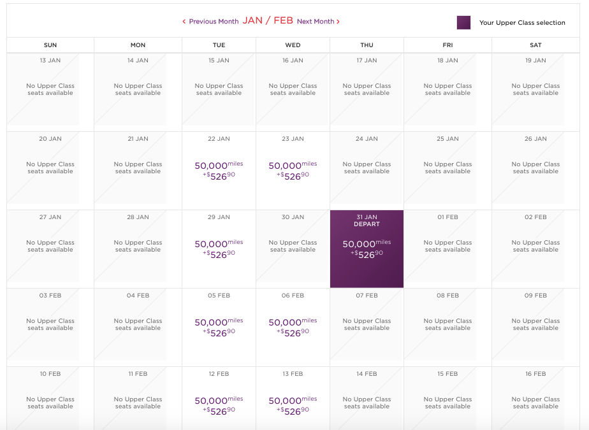Click the purple Upper Class selection swatch
This screenshot has height=430, width=589.
pyautogui.click(x=463, y=22)
